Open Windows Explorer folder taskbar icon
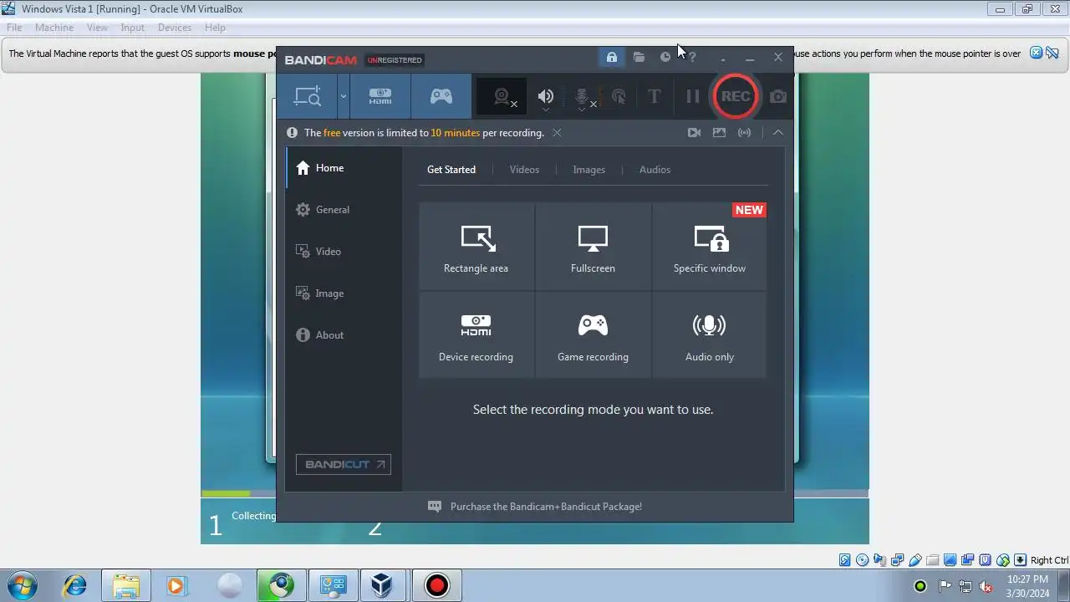Screen dimensions: 1070x602 (x=126, y=585)
